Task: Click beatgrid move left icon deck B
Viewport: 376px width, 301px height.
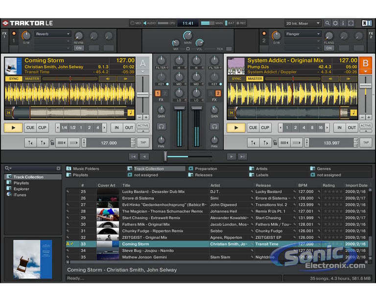Action: point(284,143)
